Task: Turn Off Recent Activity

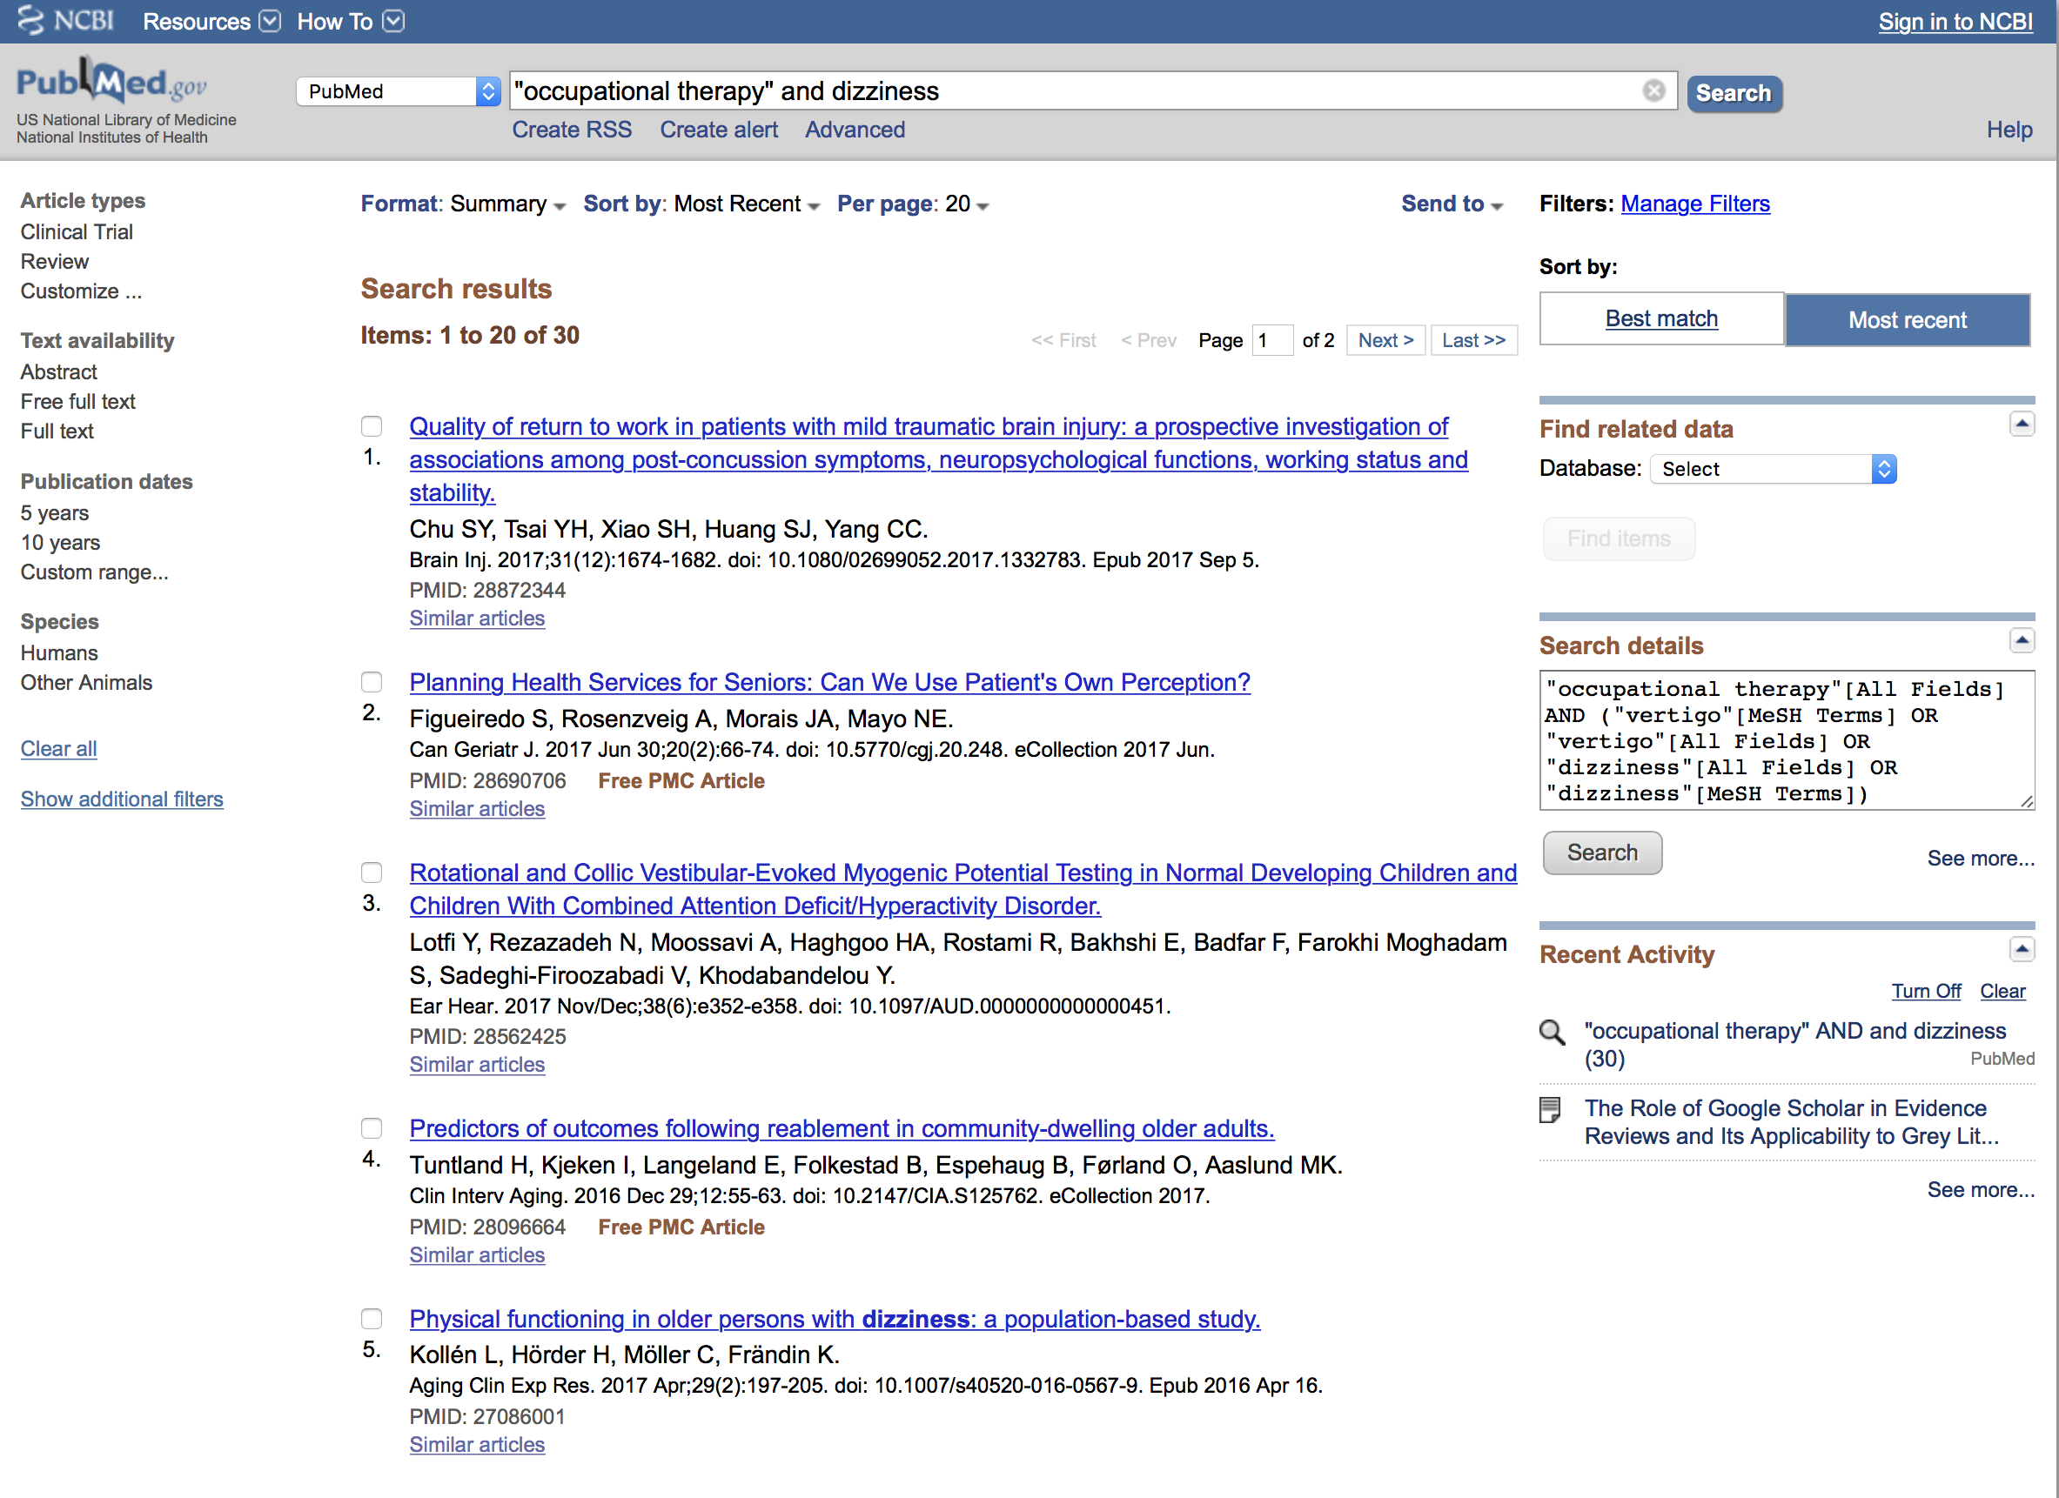Action: 1926,992
